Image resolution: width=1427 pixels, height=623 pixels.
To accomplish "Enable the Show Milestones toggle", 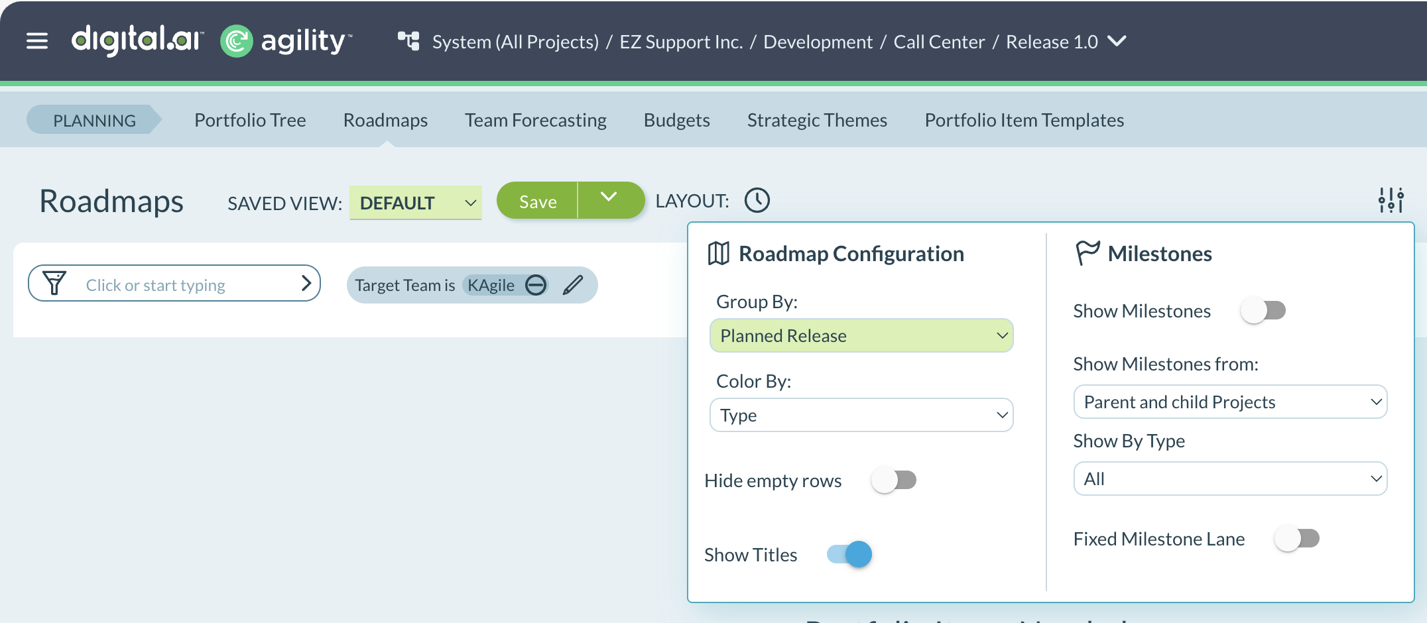I will [1263, 310].
